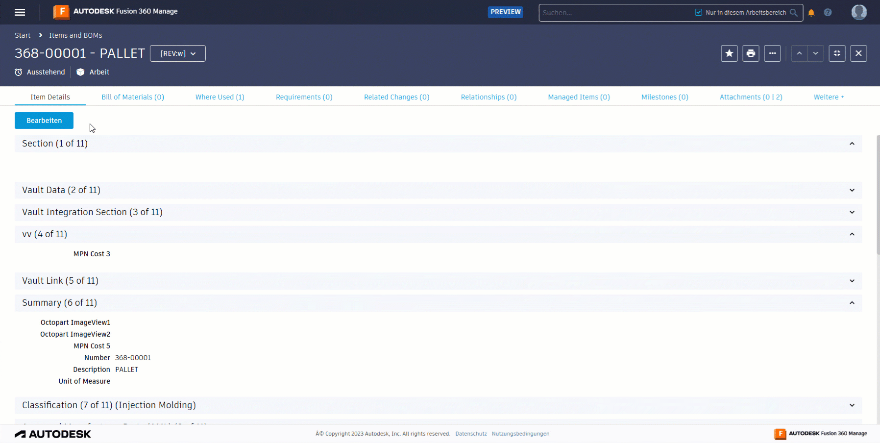Expand Vault Link (5 of 11)

pyautogui.click(x=852, y=281)
